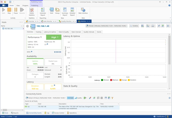
Task: Click the 1 Notification status link
Action: point(159,117)
